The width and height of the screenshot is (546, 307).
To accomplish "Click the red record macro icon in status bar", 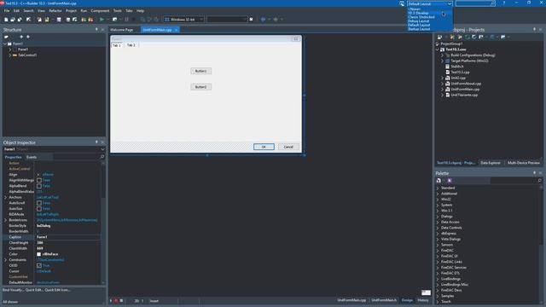I will click(116, 301).
